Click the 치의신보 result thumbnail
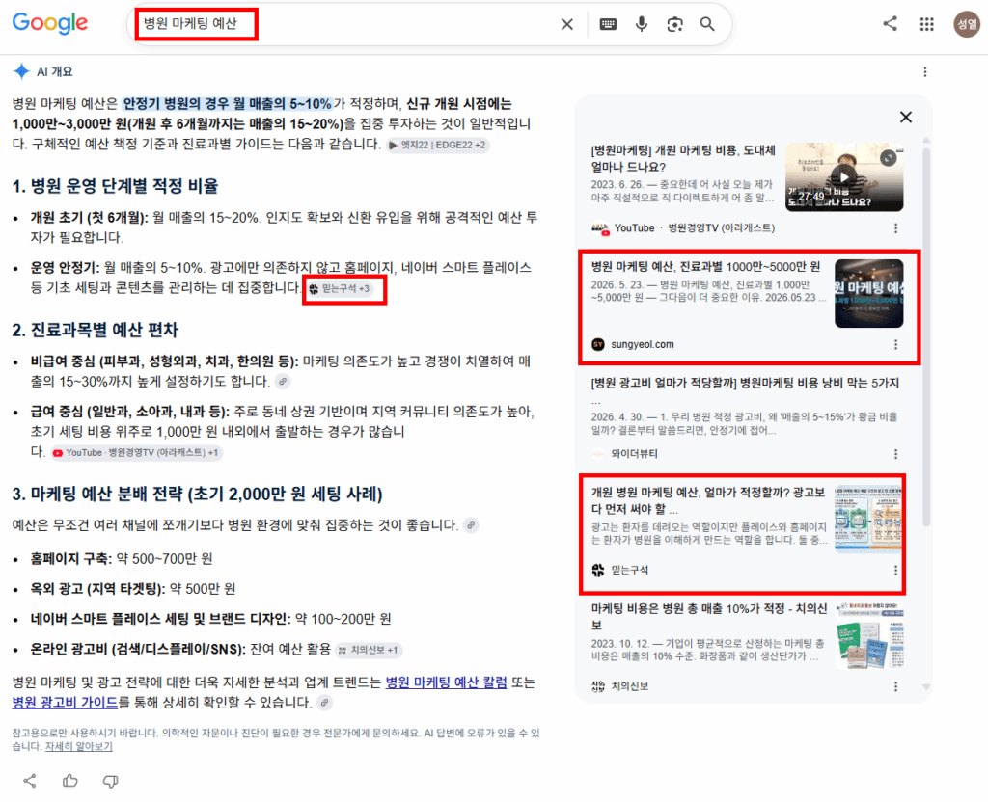Viewport: 988px width, 802px height. (869, 635)
